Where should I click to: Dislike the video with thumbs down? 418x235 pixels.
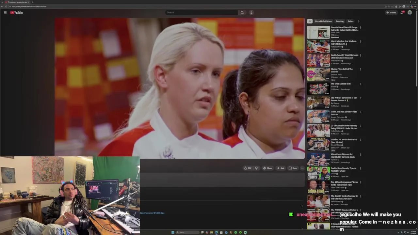256,168
